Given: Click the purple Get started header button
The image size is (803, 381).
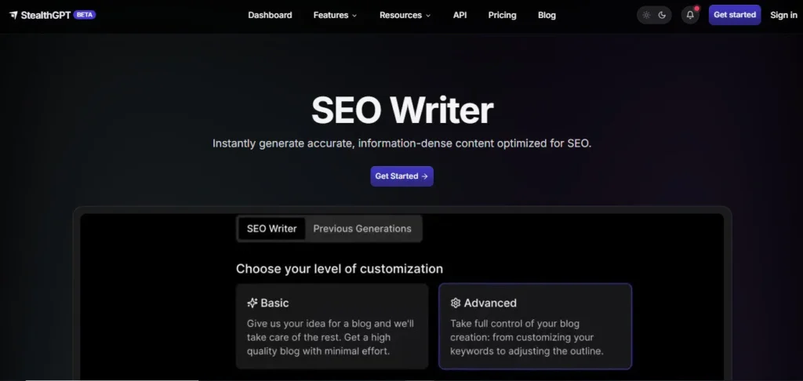Looking at the screenshot, I should click(735, 15).
